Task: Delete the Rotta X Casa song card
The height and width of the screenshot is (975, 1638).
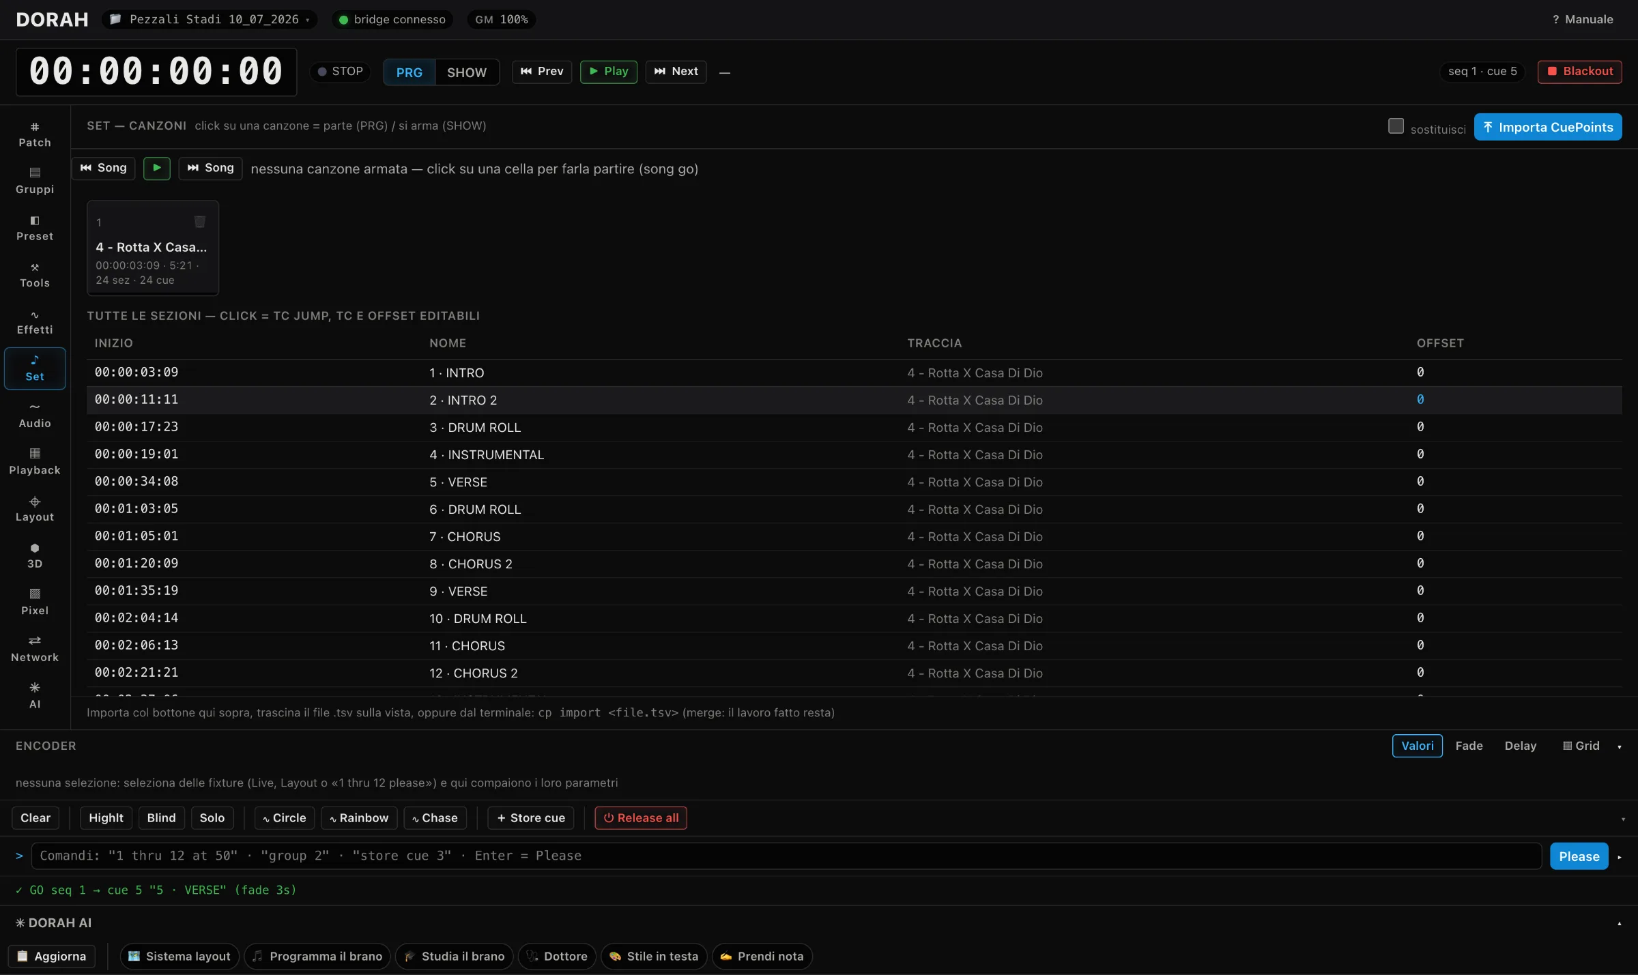Action: tap(199, 222)
